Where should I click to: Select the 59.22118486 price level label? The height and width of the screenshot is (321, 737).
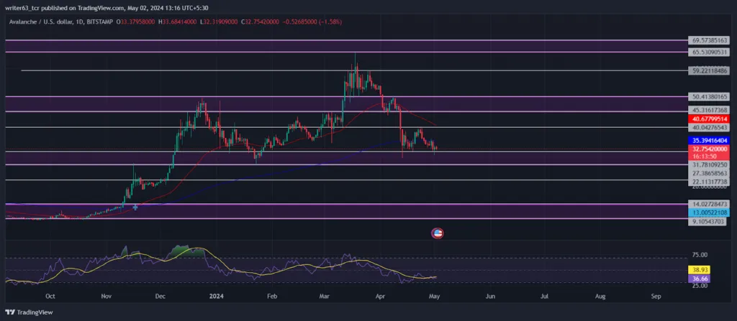(x=708, y=71)
